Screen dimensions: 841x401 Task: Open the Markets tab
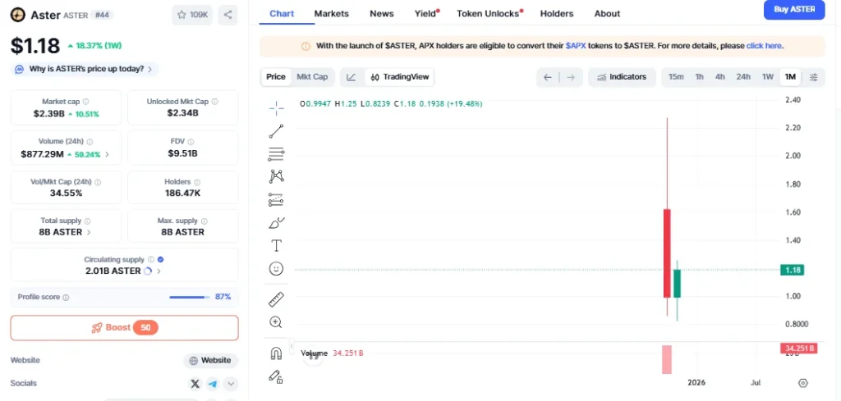tap(331, 14)
